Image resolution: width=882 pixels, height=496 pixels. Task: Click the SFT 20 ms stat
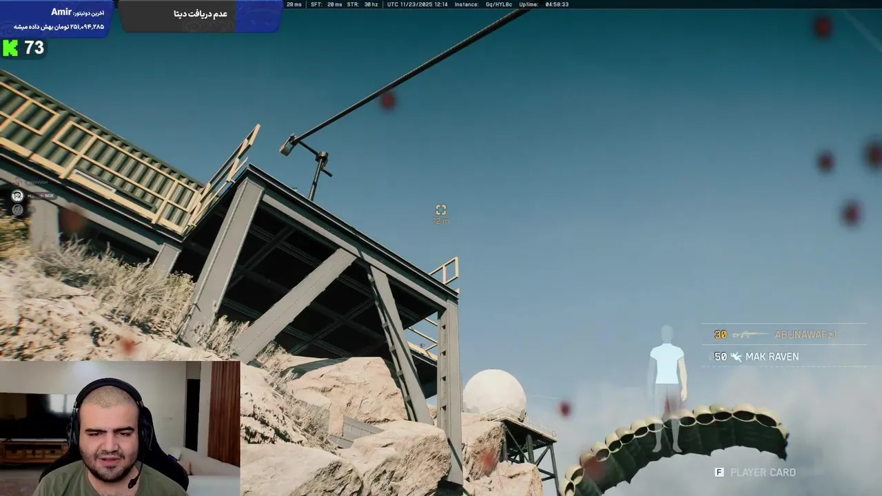pyautogui.click(x=326, y=4)
